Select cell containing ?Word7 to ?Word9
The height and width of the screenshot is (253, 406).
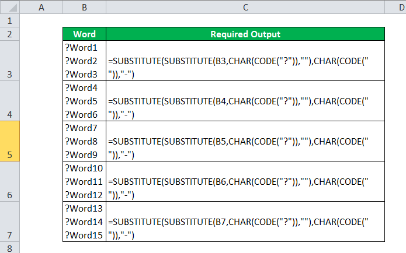pos(84,141)
